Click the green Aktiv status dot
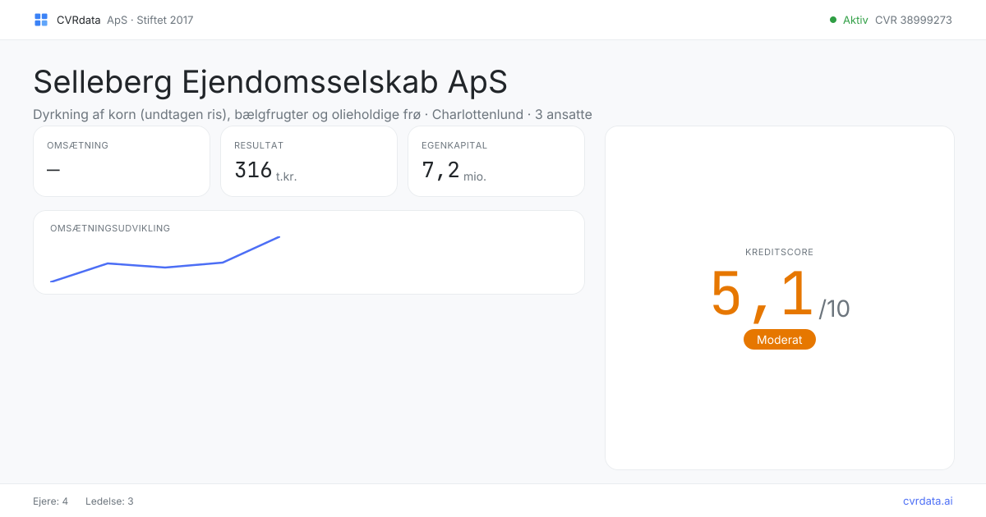 tap(833, 20)
